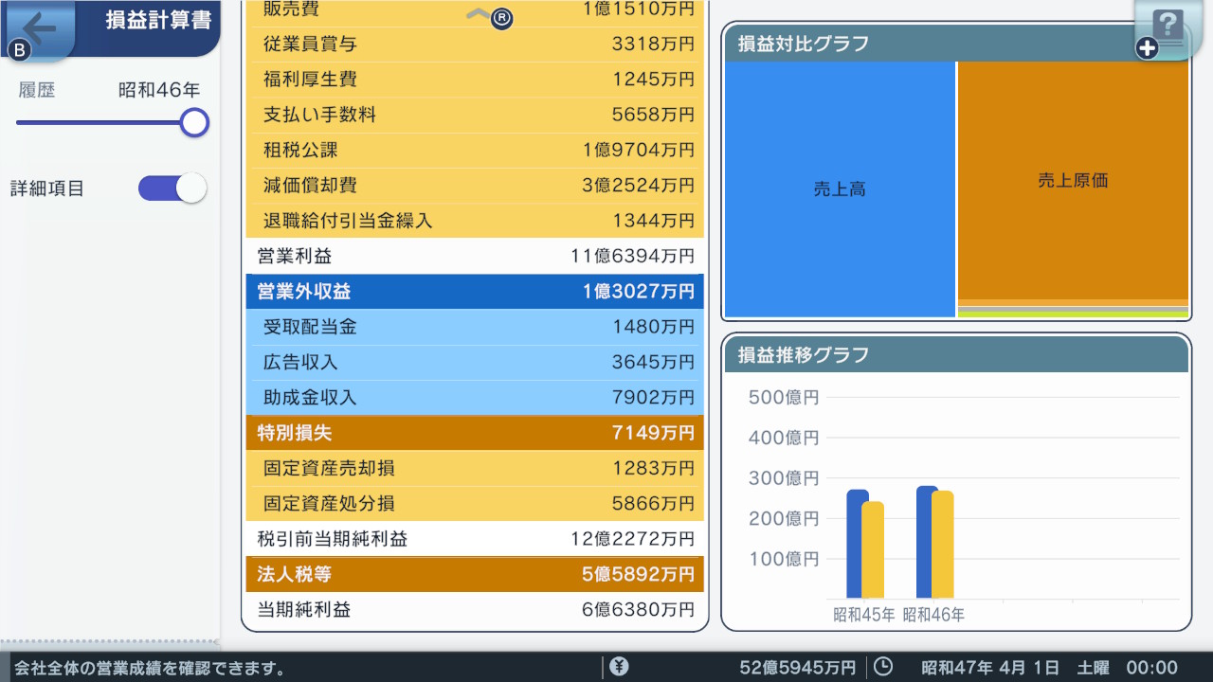Select the 損益推移グラフ panel title

(x=803, y=355)
